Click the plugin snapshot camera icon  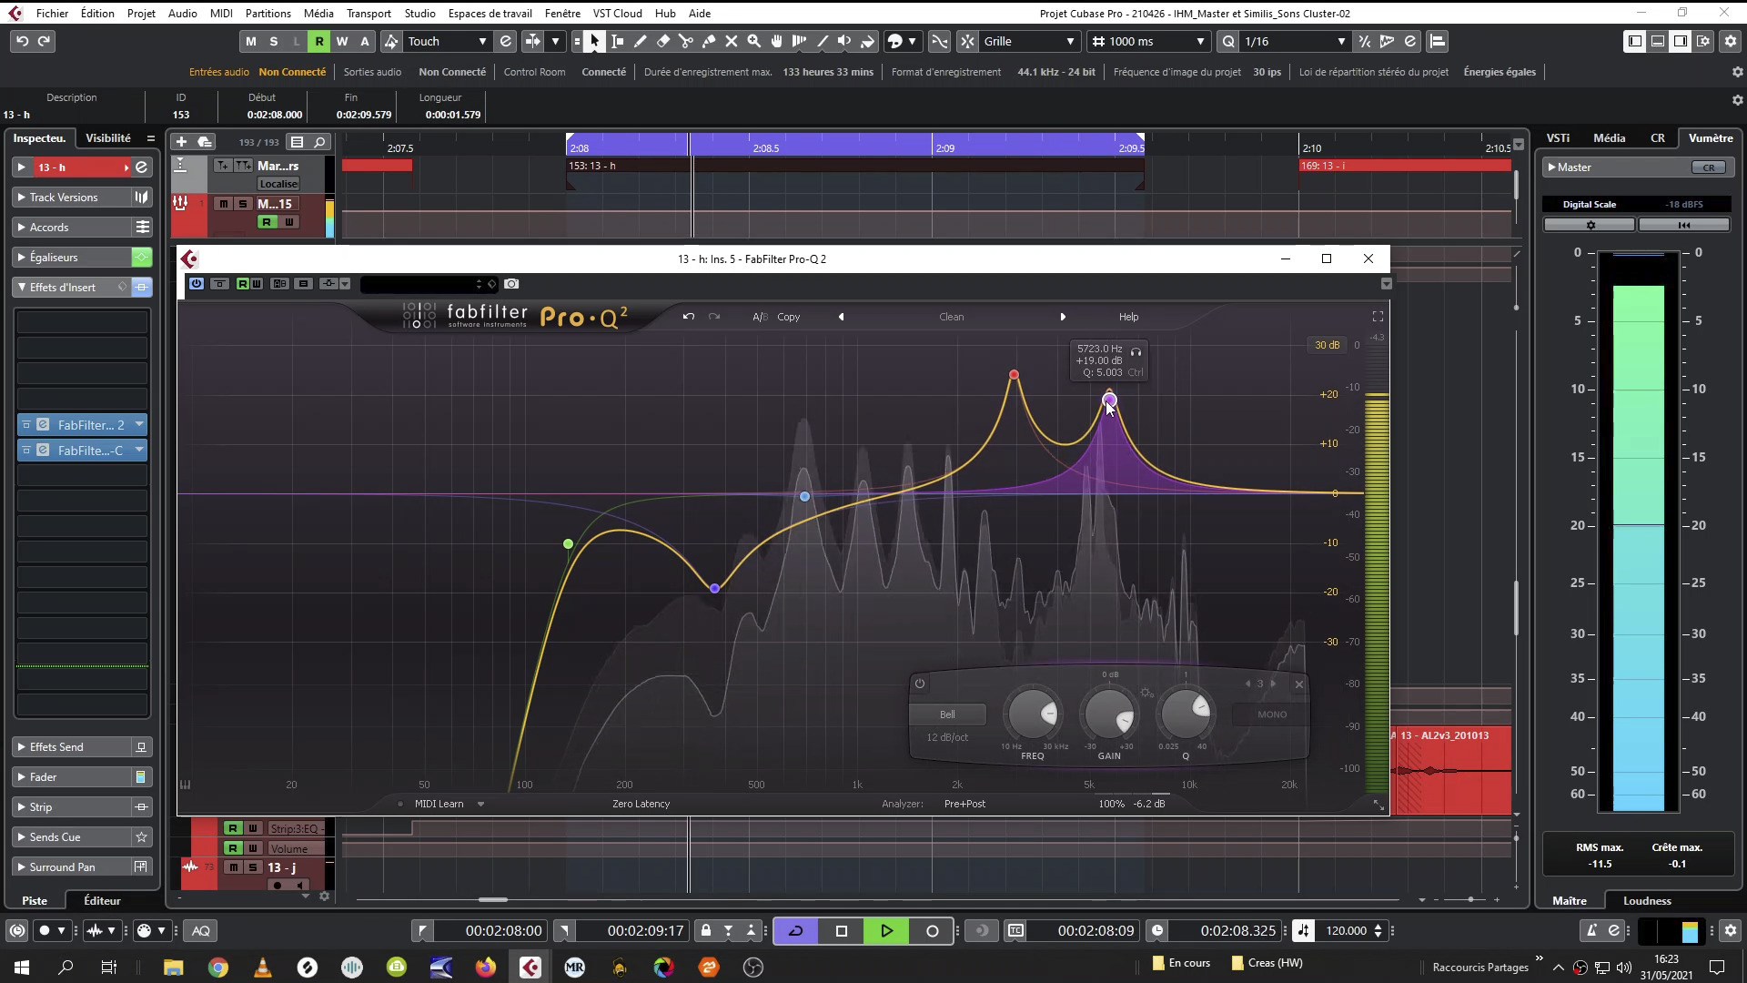[x=511, y=284]
